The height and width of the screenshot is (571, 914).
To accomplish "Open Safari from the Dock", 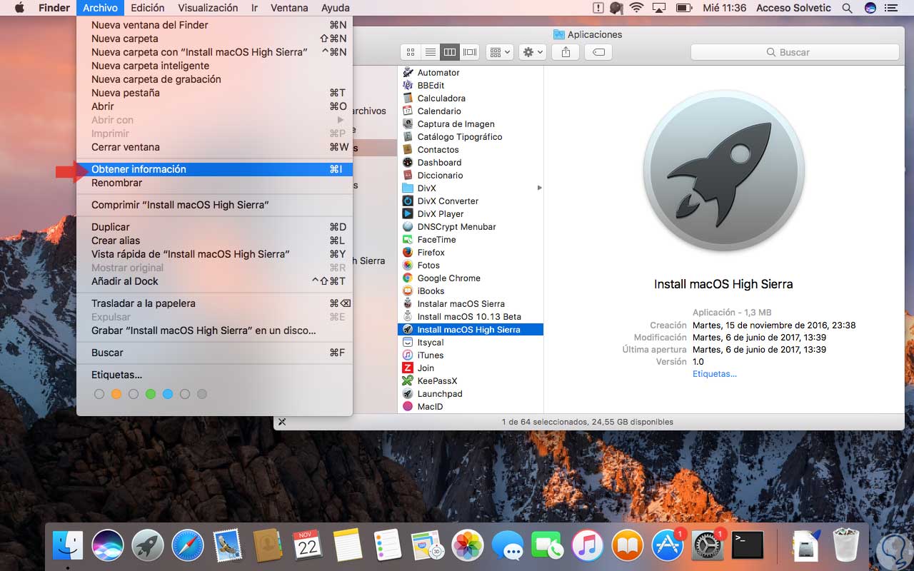I will tap(188, 546).
